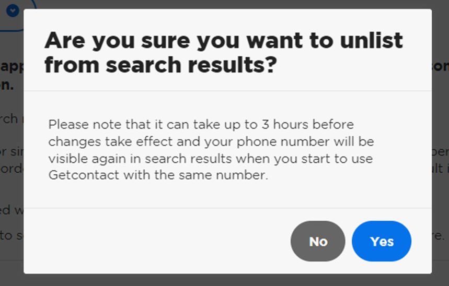This screenshot has width=449, height=286.
Task: Click the gray No button
Action: tap(318, 241)
